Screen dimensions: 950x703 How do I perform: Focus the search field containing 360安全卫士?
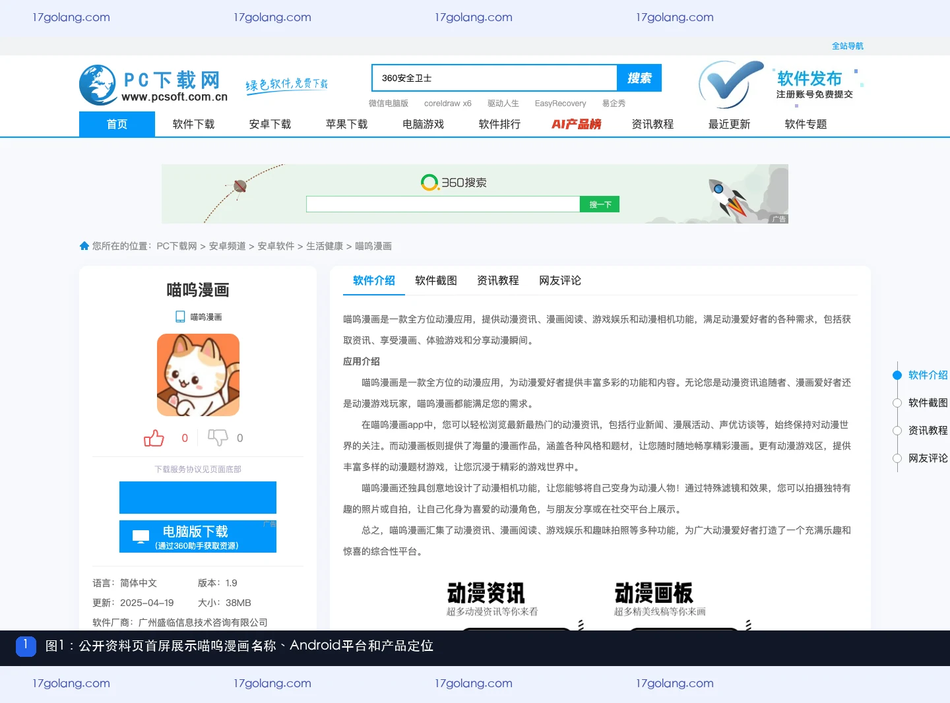(x=495, y=78)
